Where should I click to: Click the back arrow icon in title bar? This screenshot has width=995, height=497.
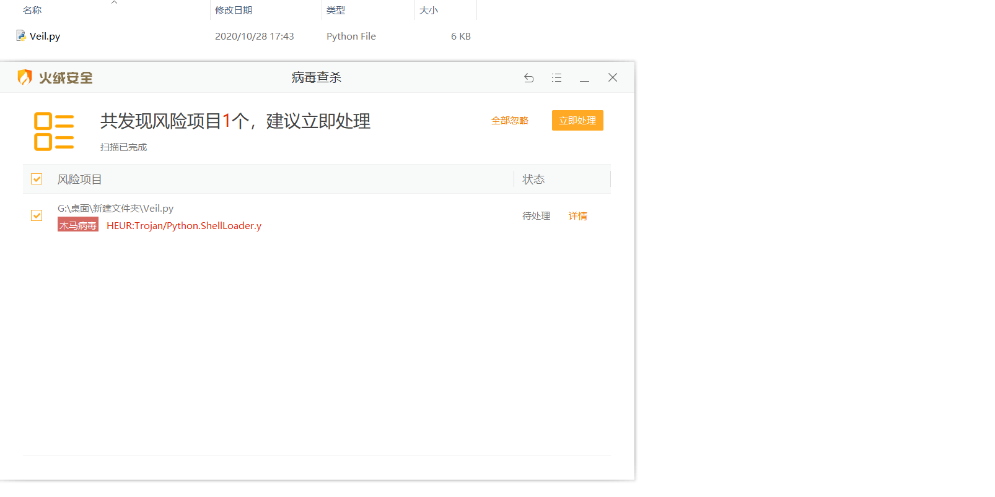(x=528, y=77)
